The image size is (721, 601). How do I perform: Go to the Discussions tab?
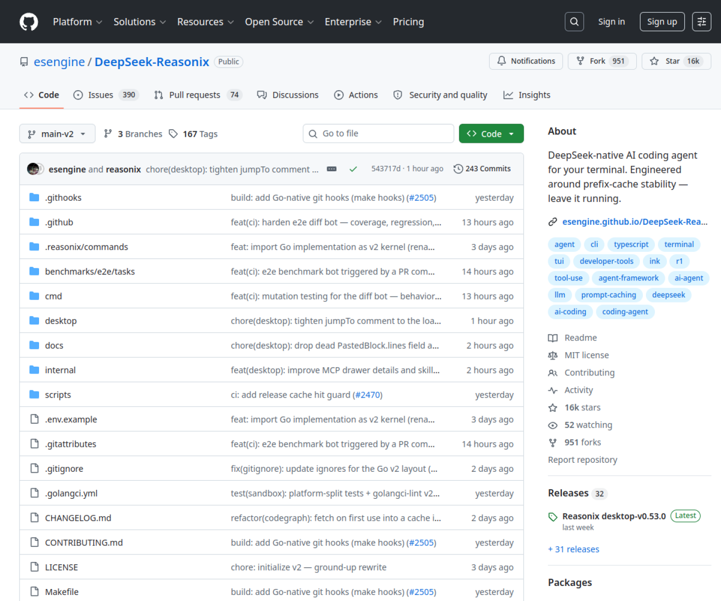click(x=288, y=95)
